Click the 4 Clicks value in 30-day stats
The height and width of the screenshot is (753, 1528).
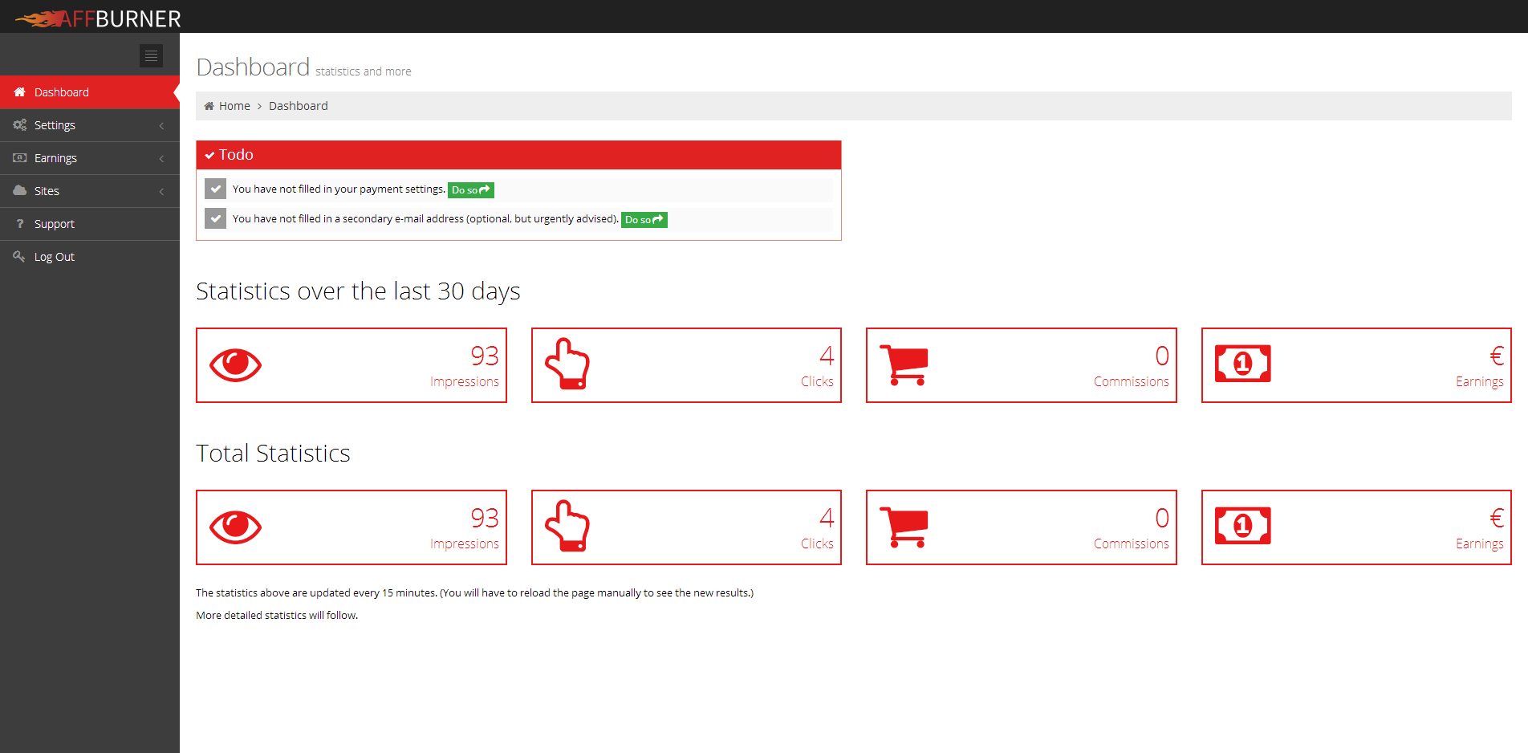click(827, 356)
